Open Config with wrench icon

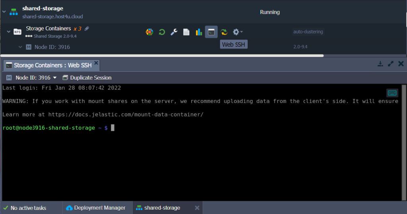[174, 32]
